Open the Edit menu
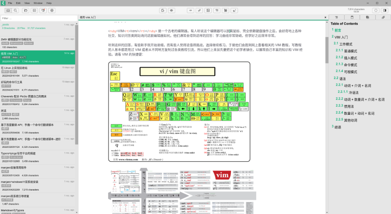 point(18,3)
